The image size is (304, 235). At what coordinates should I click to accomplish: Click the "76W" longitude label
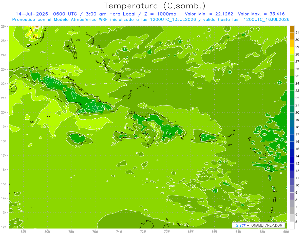pyautogui.click(x=95, y=231)
